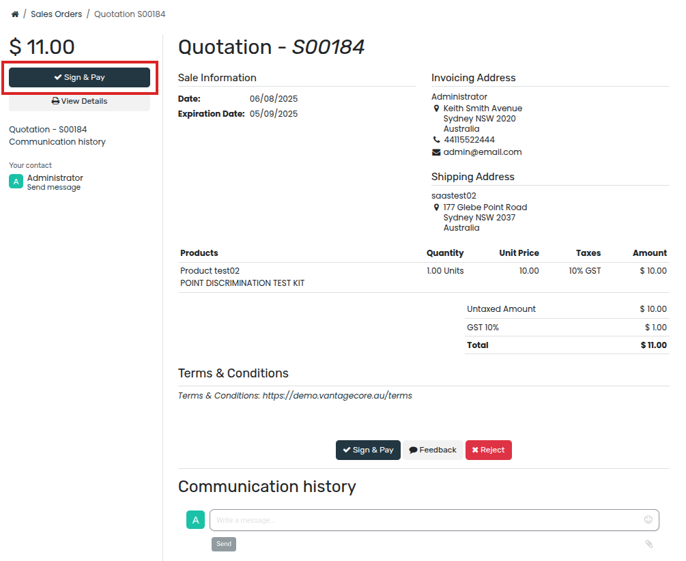The image size is (686, 561).
Task: Focus the Write a message field
Action: tap(423, 520)
